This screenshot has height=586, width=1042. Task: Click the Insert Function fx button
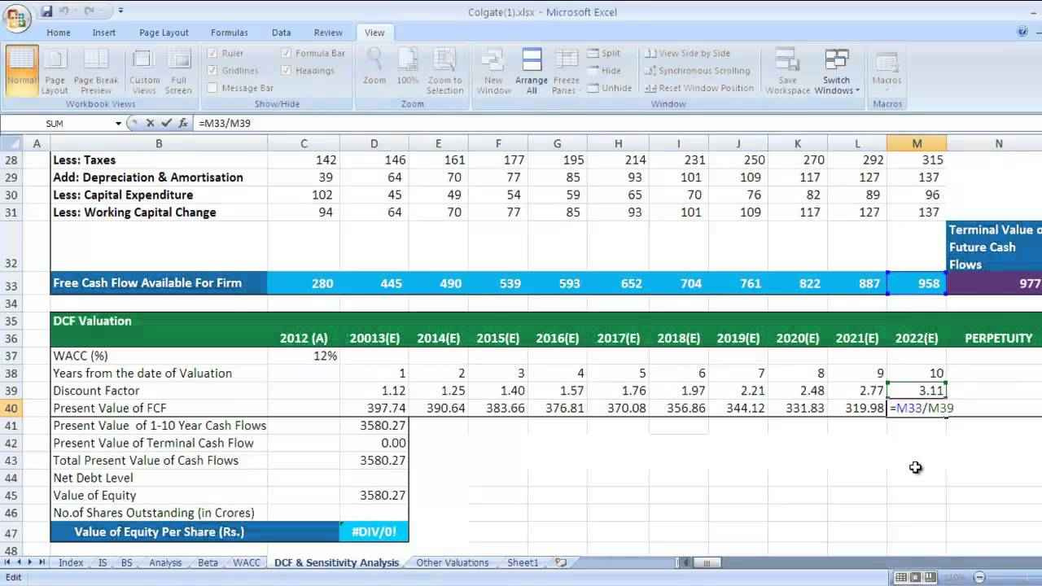183,124
